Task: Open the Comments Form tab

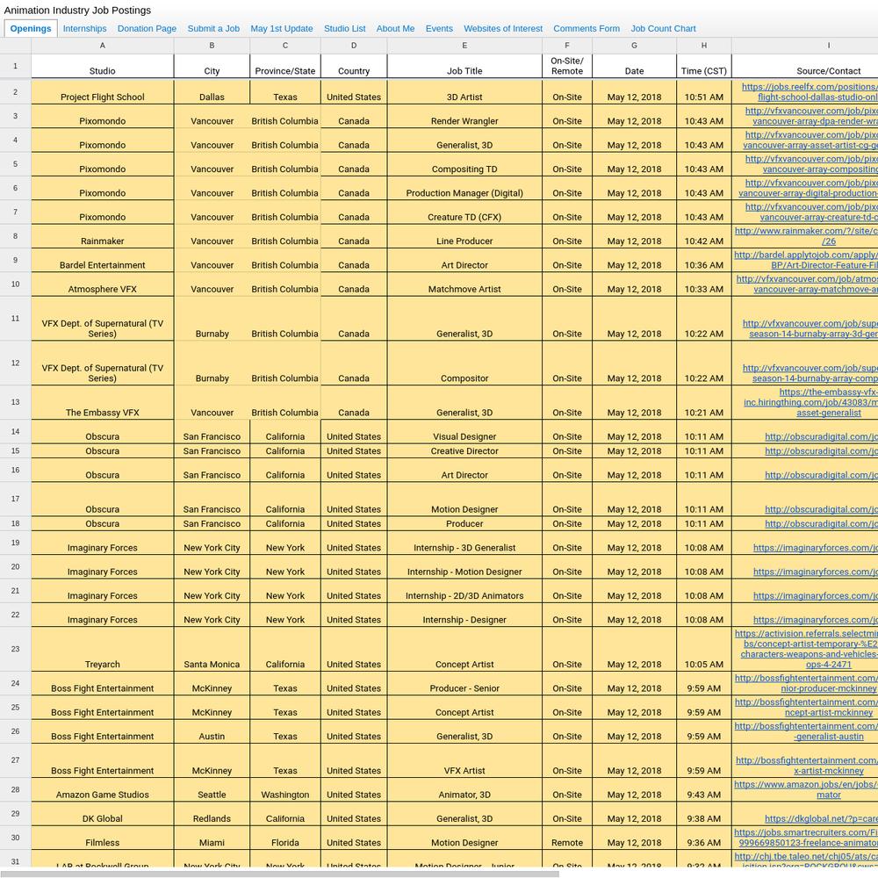Action: tap(587, 29)
